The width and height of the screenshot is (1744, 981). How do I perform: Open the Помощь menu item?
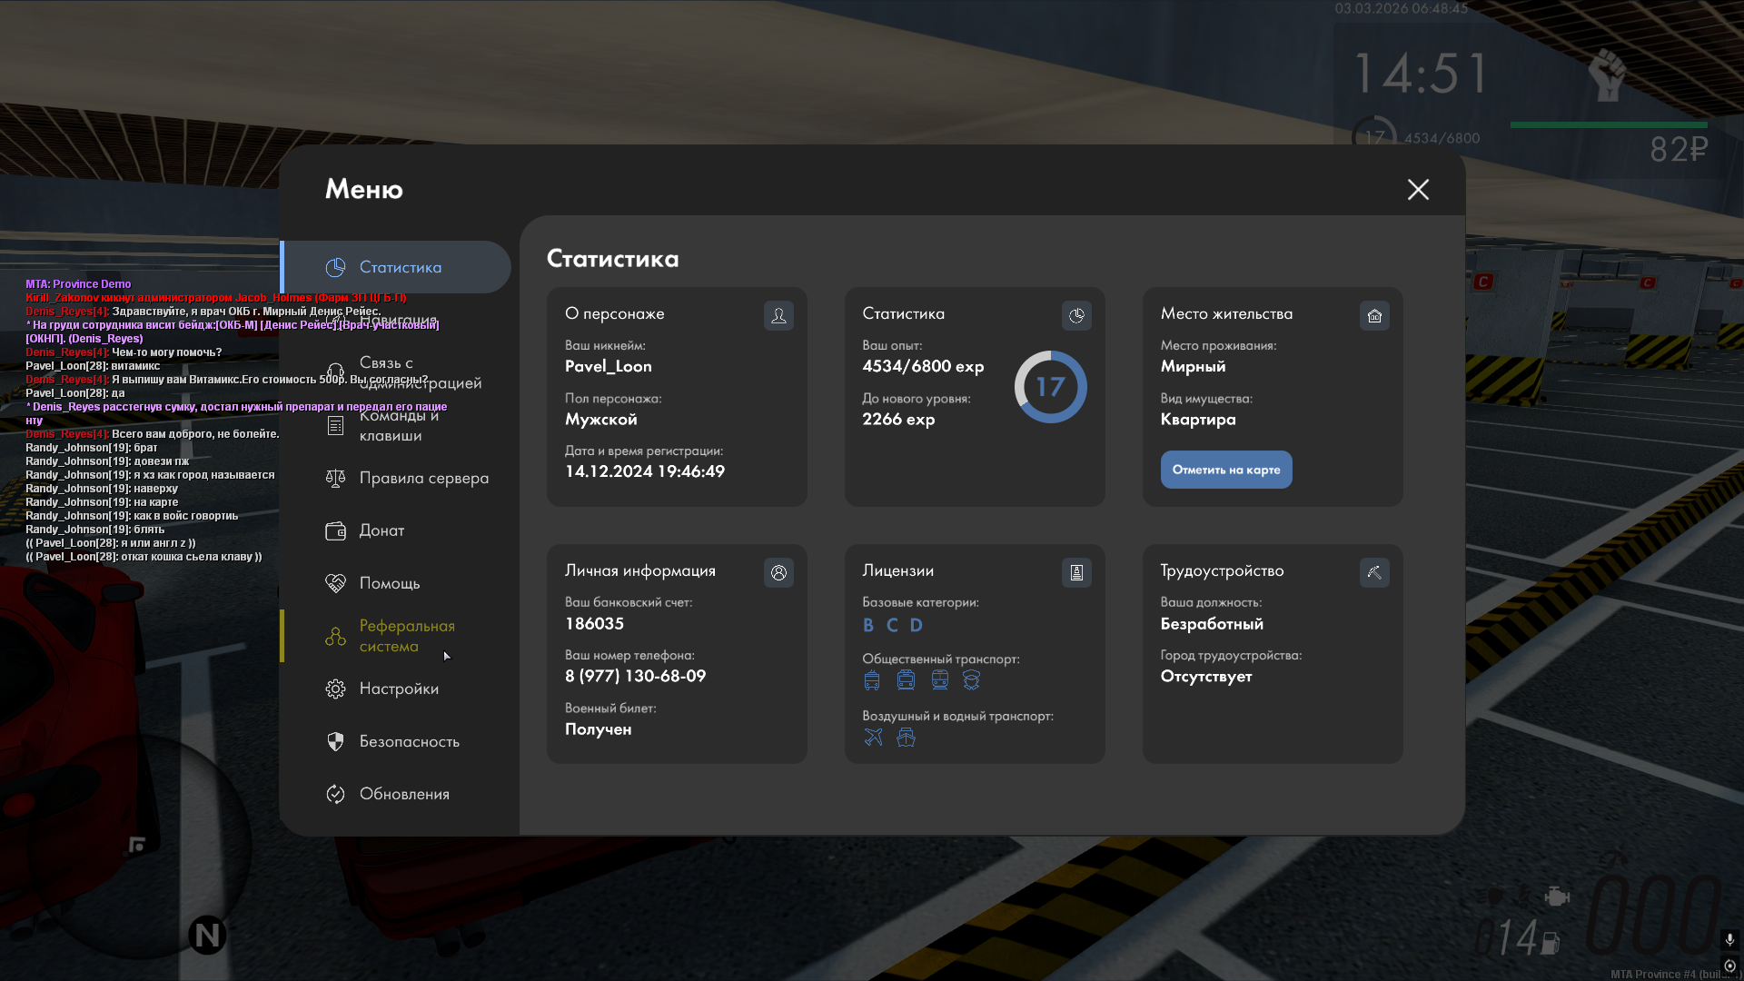pos(389,583)
